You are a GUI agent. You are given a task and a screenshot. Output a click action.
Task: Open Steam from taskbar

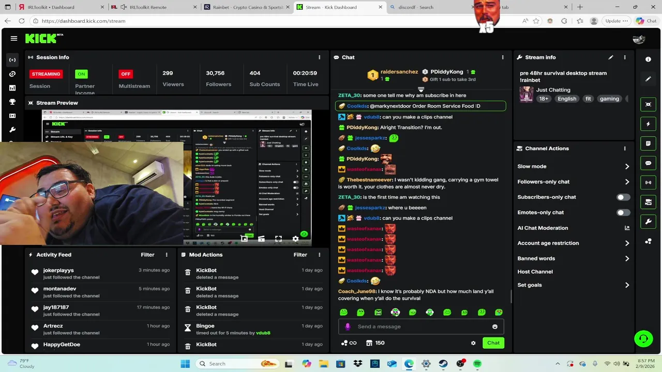(x=443, y=364)
